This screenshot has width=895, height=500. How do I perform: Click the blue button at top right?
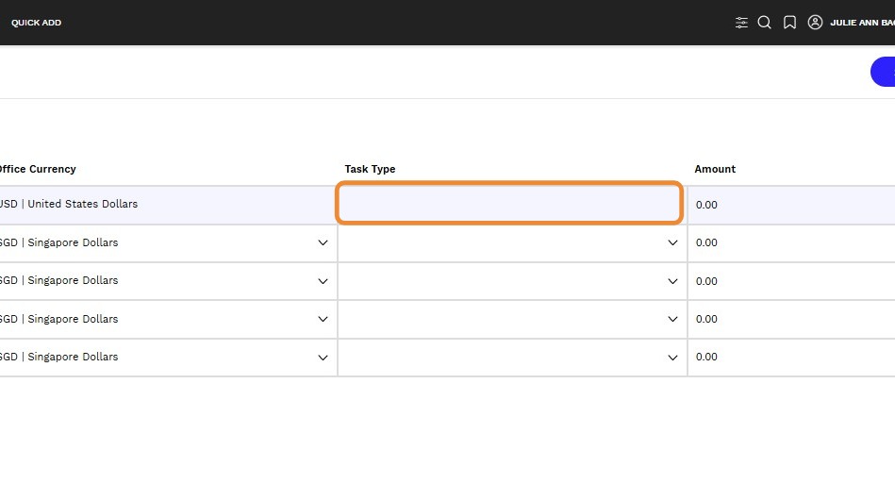click(883, 72)
